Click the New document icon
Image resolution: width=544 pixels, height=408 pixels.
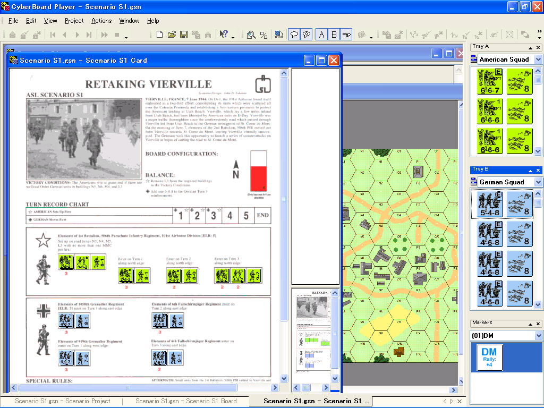point(159,35)
